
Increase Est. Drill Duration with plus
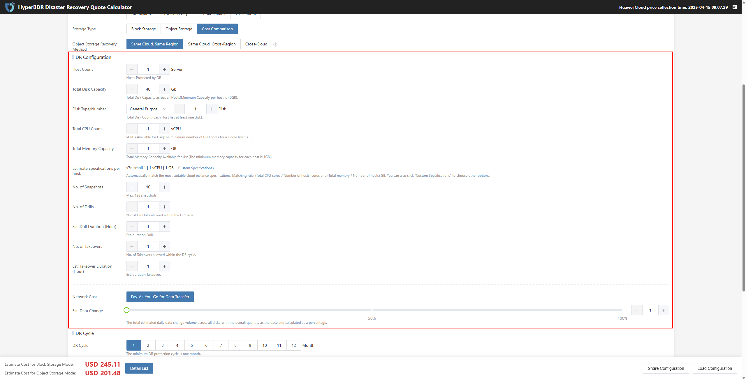coord(164,227)
